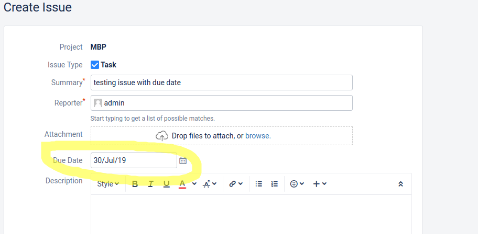This screenshot has height=234, width=478.
Task: Open the more formatting options dropdown
Action: (210, 184)
